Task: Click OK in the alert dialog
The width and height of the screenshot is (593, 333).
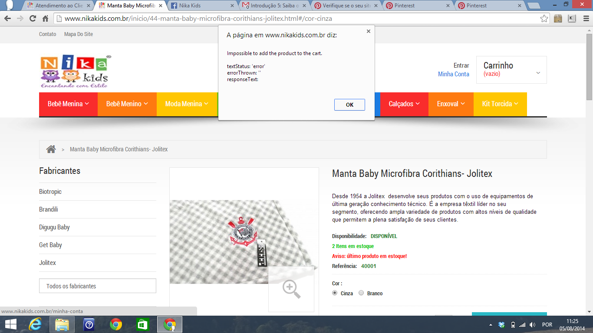Action: 349,104
